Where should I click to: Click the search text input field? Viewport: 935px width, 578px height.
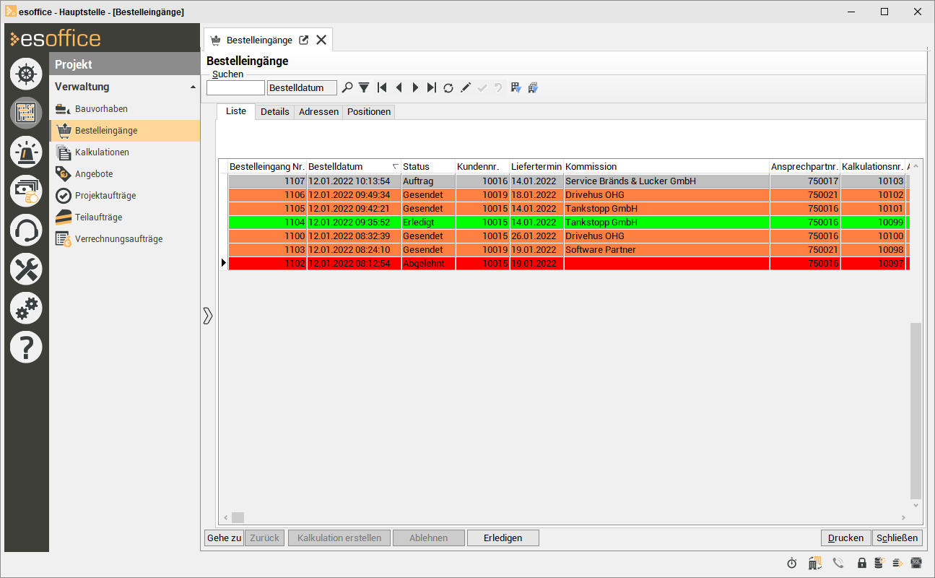(x=235, y=88)
